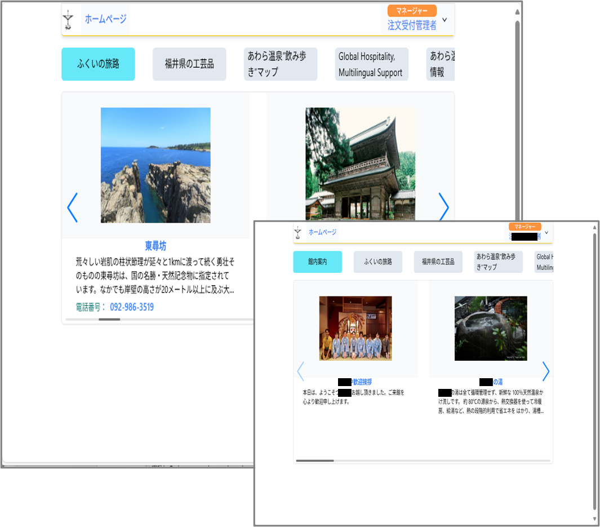600x527 pixels.
Task: Click the scroll-down arrow in the front window
Action: tap(594, 519)
